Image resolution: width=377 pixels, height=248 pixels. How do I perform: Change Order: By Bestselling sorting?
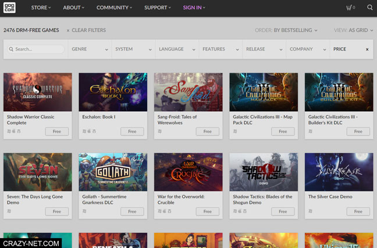point(286,30)
